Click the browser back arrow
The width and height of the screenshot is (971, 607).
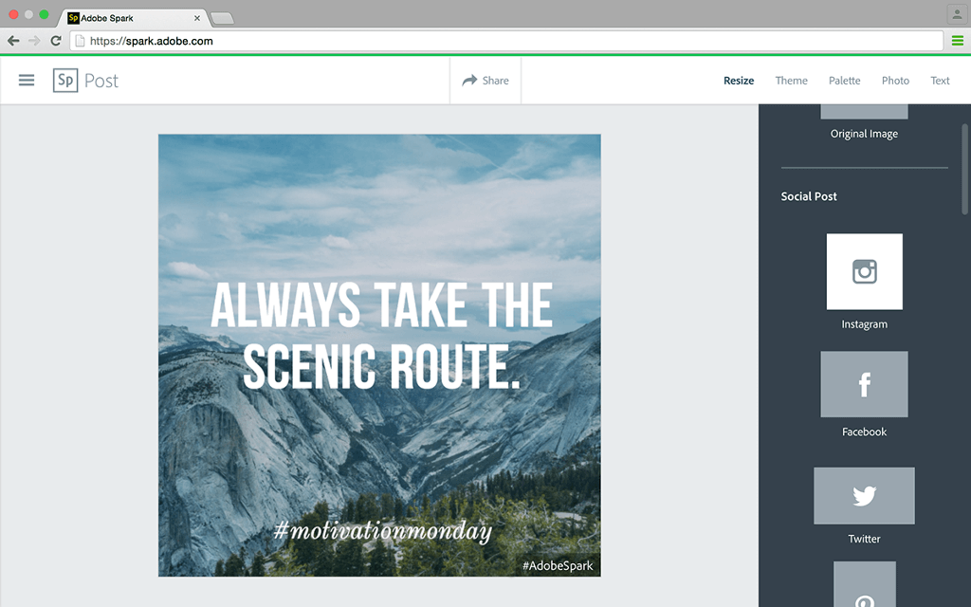tap(13, 41)
